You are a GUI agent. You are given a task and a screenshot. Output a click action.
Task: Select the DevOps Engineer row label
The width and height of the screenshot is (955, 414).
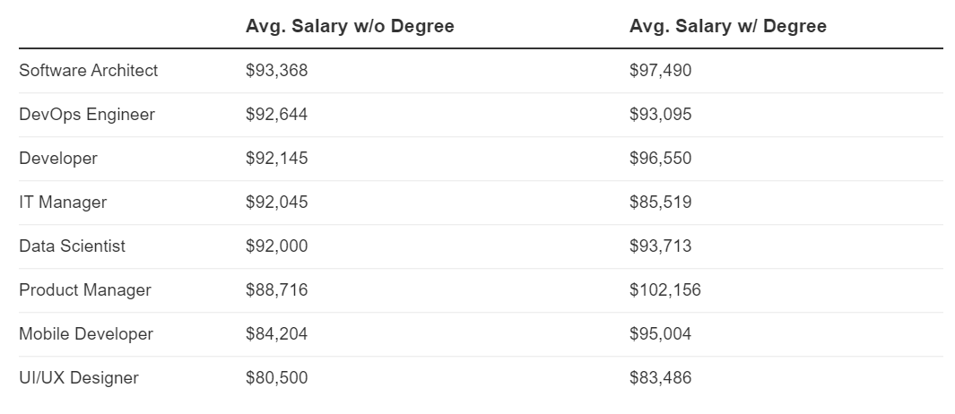[x=87, y=115]
